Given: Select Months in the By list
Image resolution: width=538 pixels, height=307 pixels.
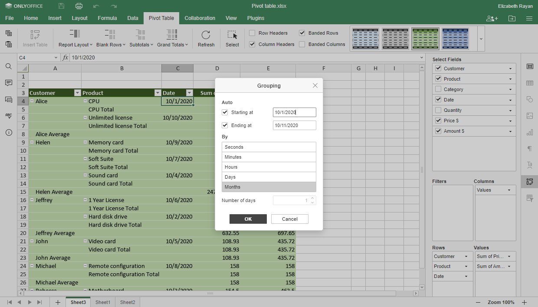Looking at the screenshot, I should (269, 187).
